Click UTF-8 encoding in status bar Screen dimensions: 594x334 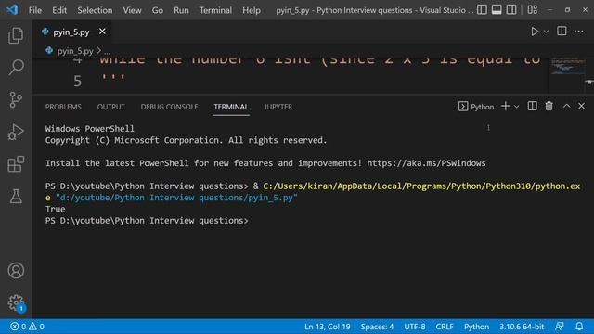click(x=415, y=327)
